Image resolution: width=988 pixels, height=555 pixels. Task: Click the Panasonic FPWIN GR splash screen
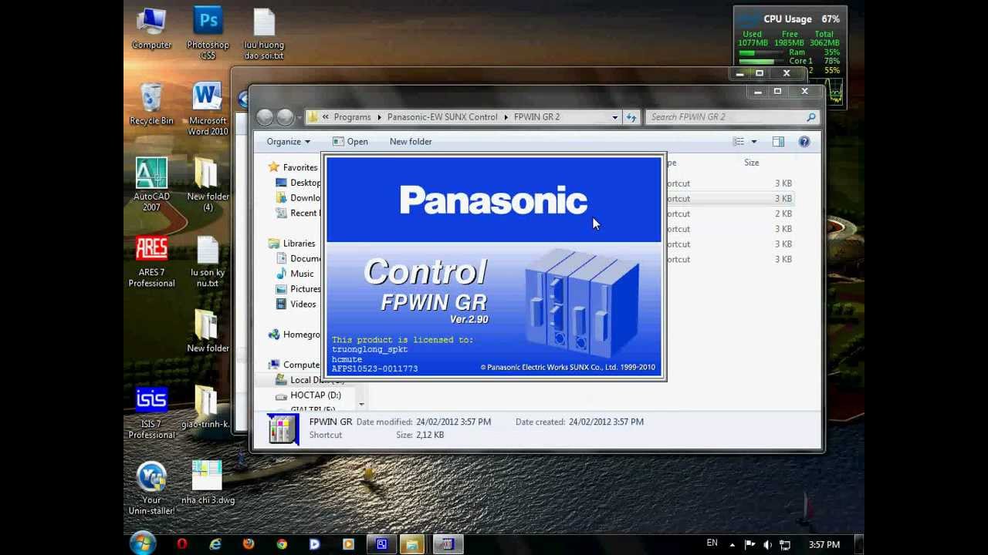(x=494, y=267)
